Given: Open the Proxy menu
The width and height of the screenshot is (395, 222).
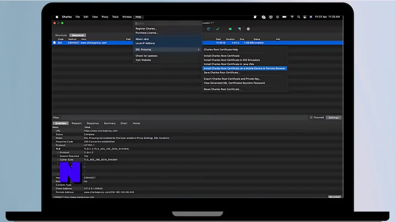Looking at the screenshot, I should pos(105,17).
